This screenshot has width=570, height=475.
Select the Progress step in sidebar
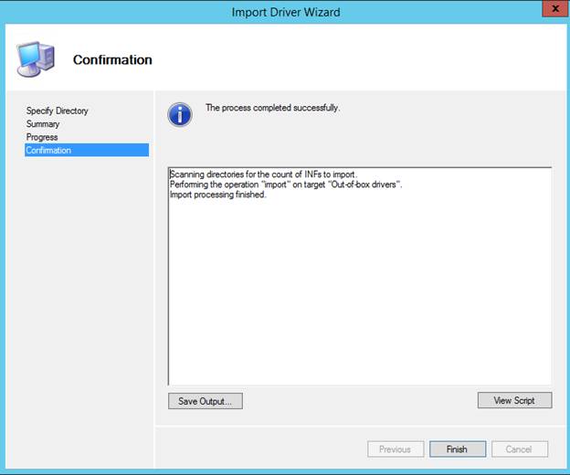tap(42, 137)
